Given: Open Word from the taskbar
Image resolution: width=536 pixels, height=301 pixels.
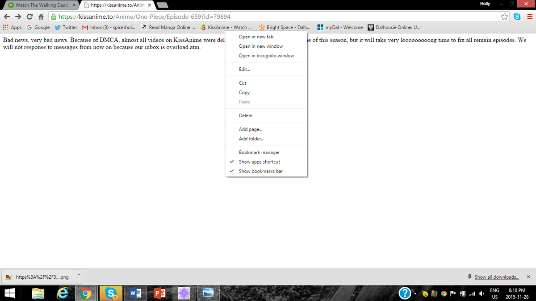Looking at the screenshot, I should [135, 293].
